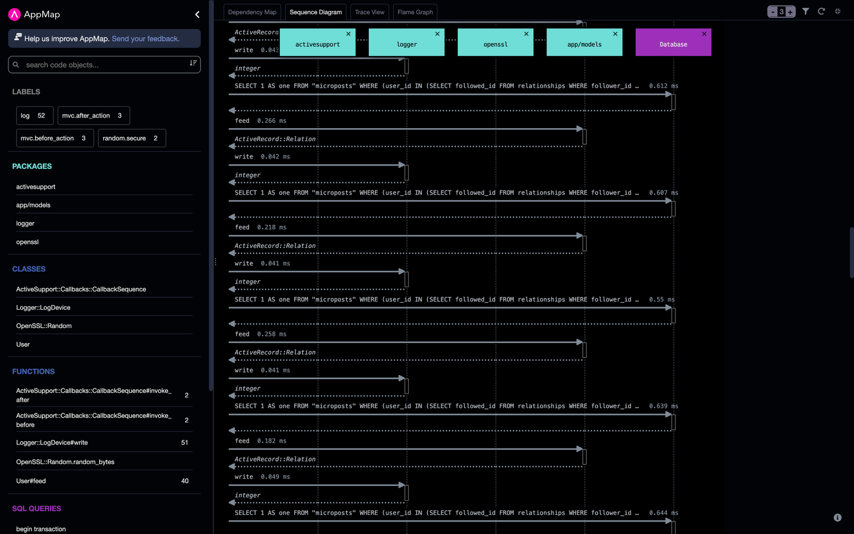Select the User class
The image size is (854, 534).
tap(104, 345)
